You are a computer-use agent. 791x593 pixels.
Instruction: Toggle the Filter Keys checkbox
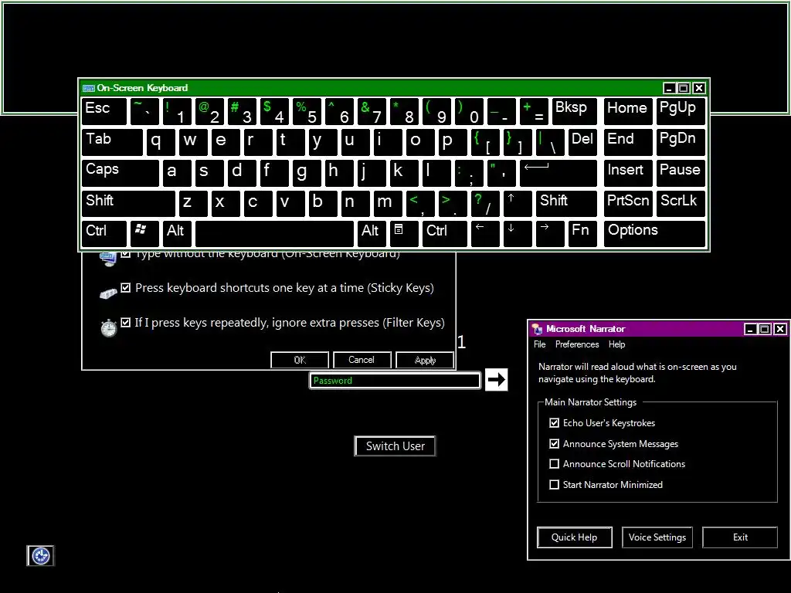coord(126,322)
